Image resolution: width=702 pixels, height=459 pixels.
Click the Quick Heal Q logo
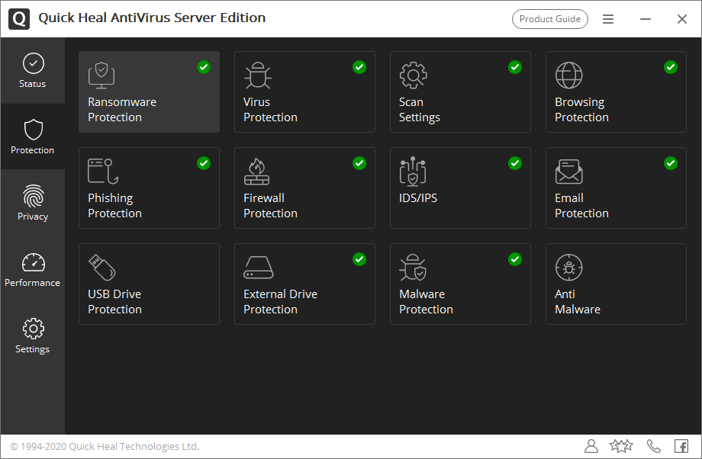point(19,19)
